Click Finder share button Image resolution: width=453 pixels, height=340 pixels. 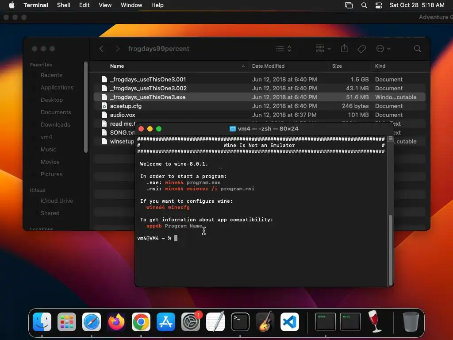click(344, 48)
